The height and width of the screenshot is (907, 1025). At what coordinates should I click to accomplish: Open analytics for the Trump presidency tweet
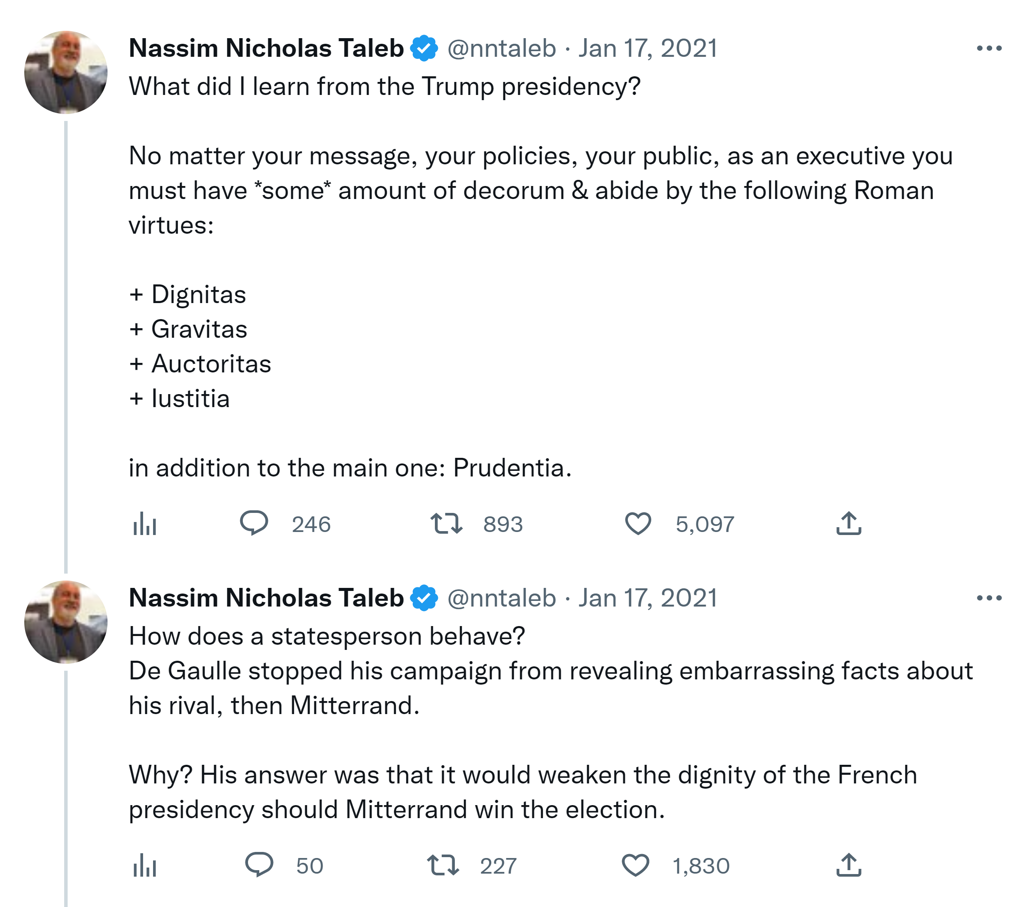(x=145, y=524)
